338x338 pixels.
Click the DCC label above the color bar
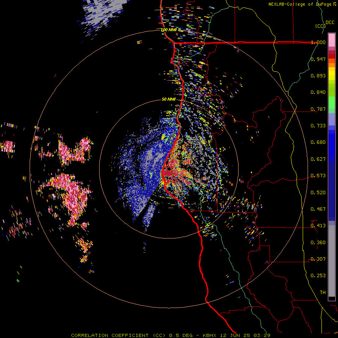click(x=330, y=23)
